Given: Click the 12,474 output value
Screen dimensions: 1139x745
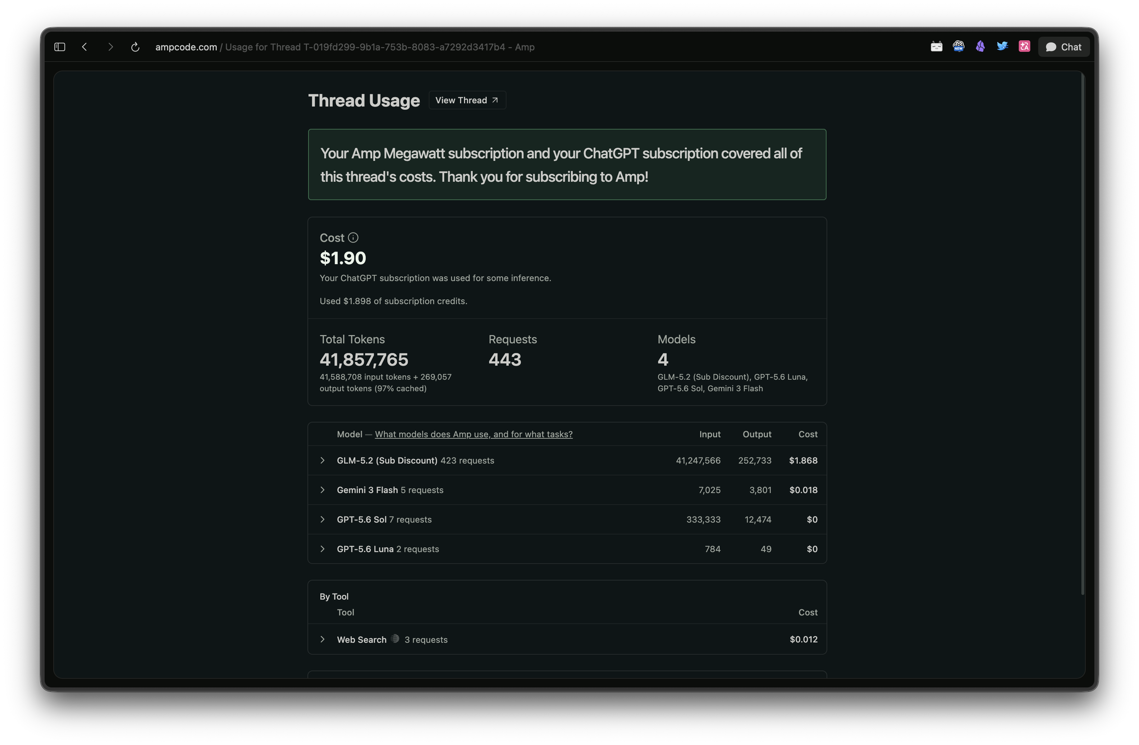Looking at the screenshot, I should [x=757, y=519].
